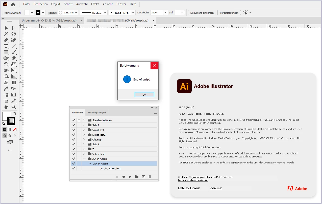Open the Aktionen panel hamburger menu
This screenshot has width=322, height=204.
156,113
